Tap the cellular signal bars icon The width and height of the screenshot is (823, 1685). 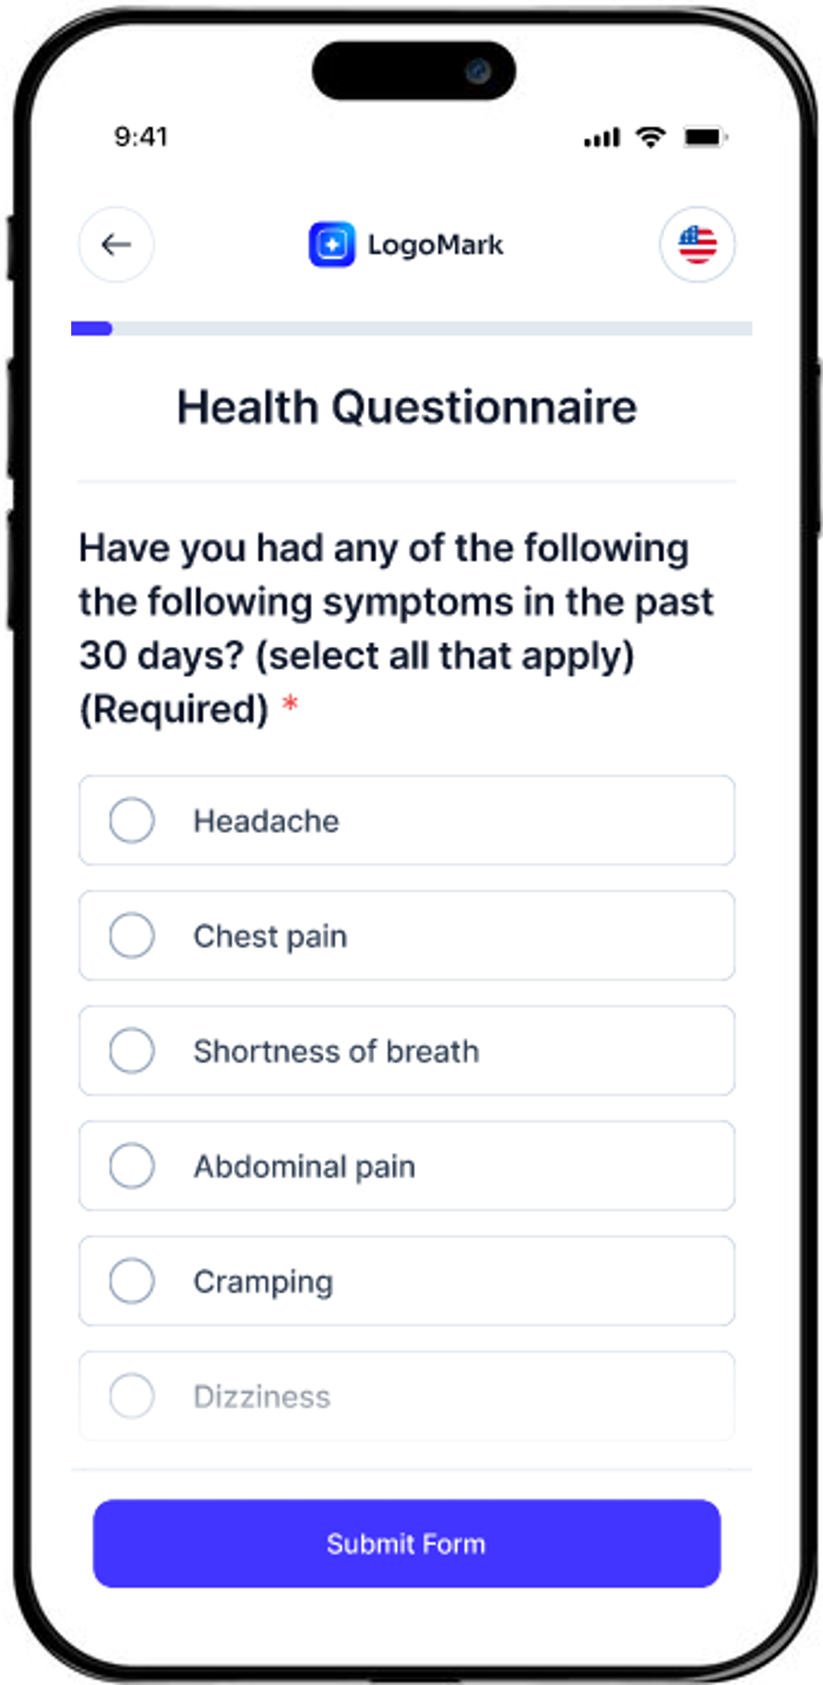pos(602,138)
